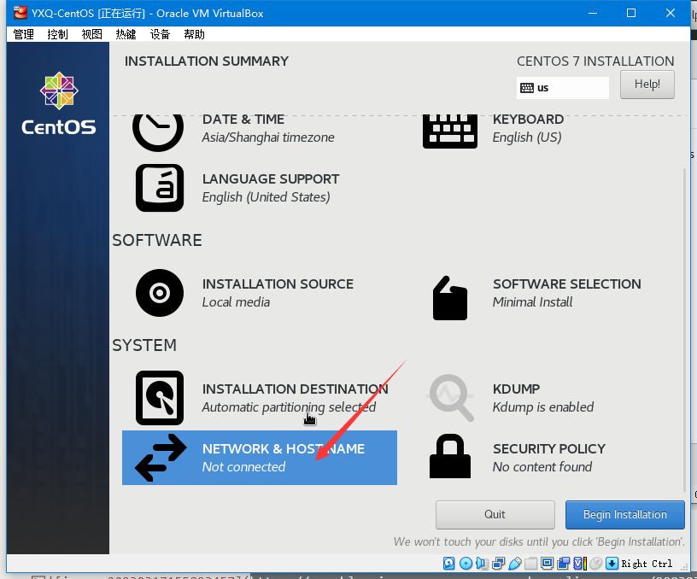Open Installation Source disc icon
This screenshot has height=579, width=697.
click(x=160, y=293)
